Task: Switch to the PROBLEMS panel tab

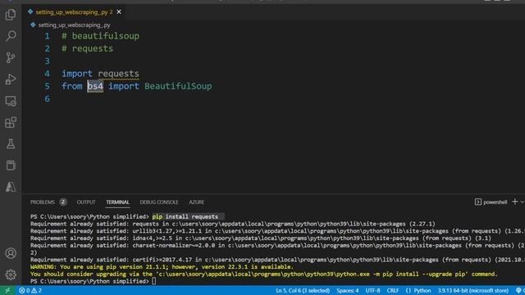Action: click(x=43, y=202)
